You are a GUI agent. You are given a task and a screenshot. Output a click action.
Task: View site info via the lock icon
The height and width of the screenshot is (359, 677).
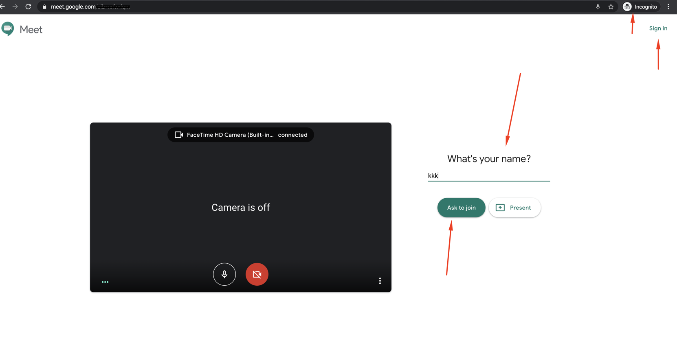tap(44, 7)
